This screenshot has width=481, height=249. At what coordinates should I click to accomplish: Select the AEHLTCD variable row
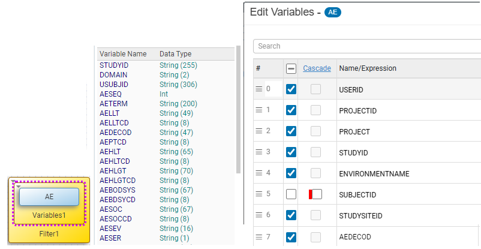click(x=166, y=161)
